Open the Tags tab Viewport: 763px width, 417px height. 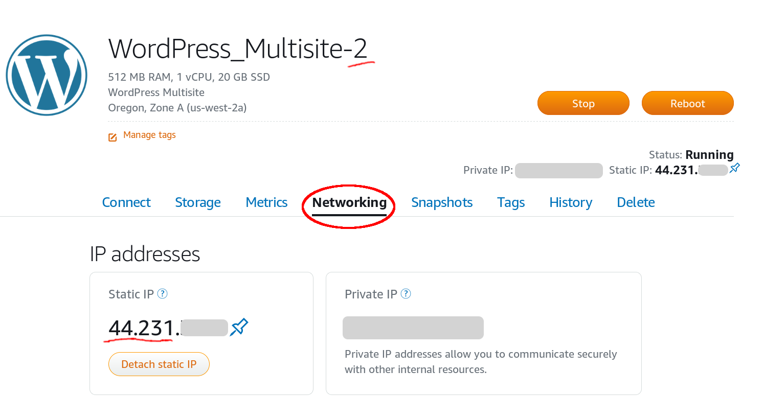pos(511,202)
